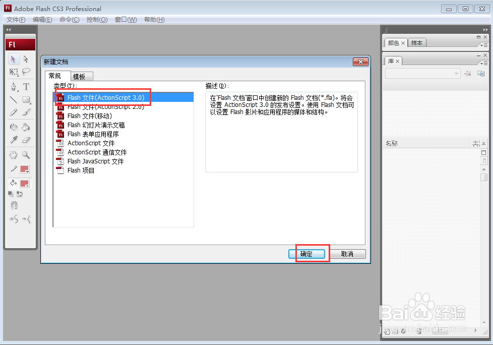
Task: Open the 控制(O) menu
Action: 97,20
